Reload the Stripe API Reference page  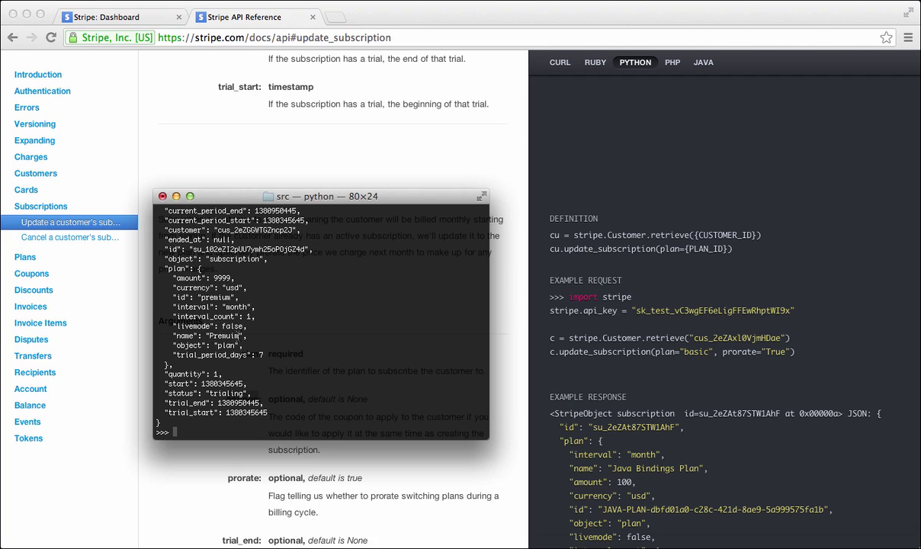(x=51, y=37)
